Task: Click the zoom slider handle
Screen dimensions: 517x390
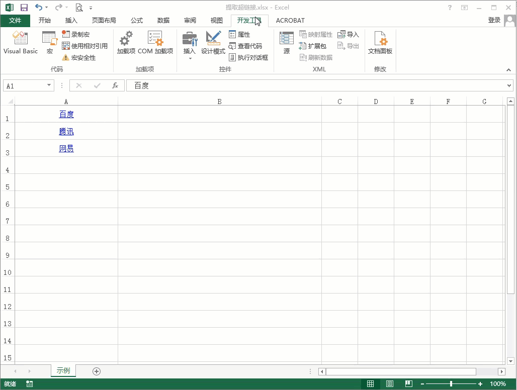Action: (x=451, y=384)
